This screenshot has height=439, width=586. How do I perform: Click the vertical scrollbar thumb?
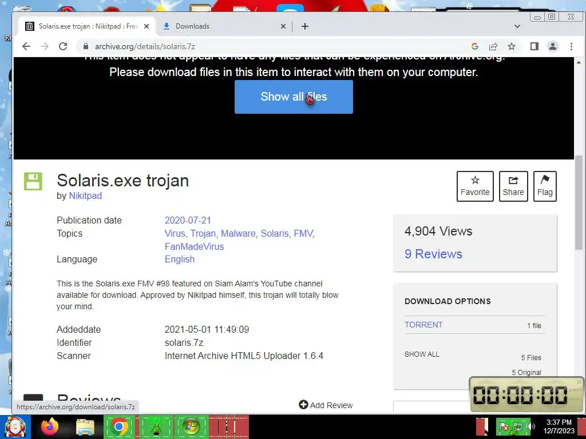click(x=579, y=203)
